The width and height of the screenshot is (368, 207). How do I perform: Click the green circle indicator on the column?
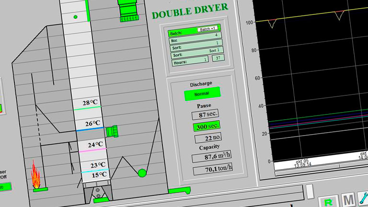click(x=75, y=17)
